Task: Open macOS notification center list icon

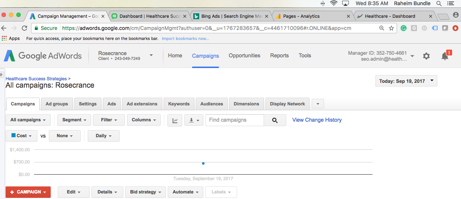Action: 450,3
